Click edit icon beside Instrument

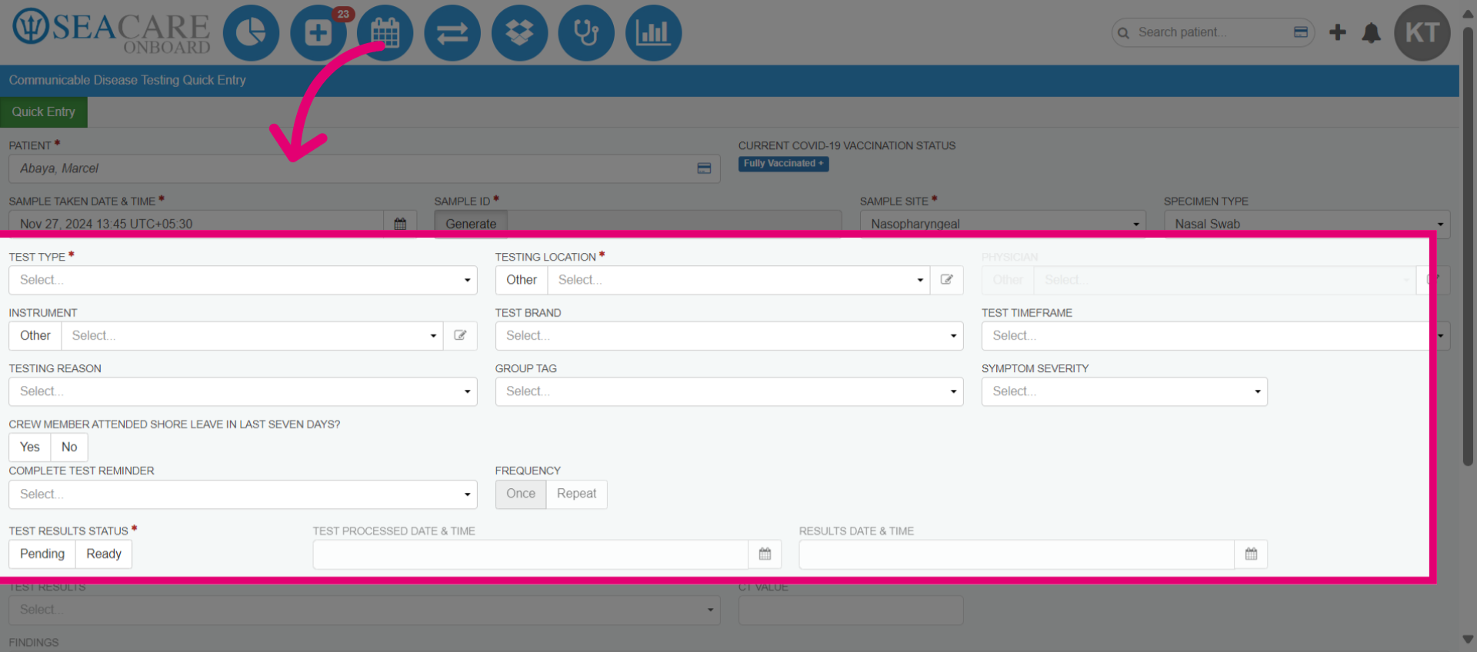click(x=460, y=335)
